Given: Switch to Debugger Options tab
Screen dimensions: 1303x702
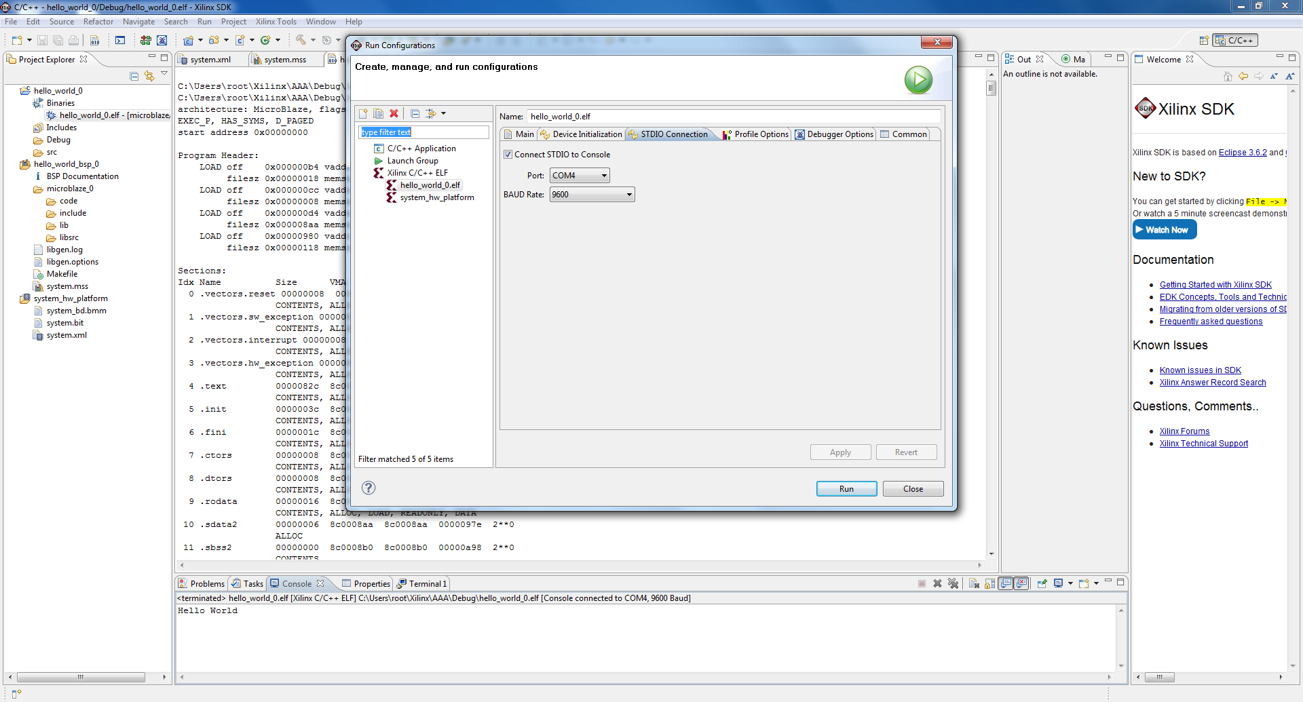Looking at the screenshot, I should [834, 134].
